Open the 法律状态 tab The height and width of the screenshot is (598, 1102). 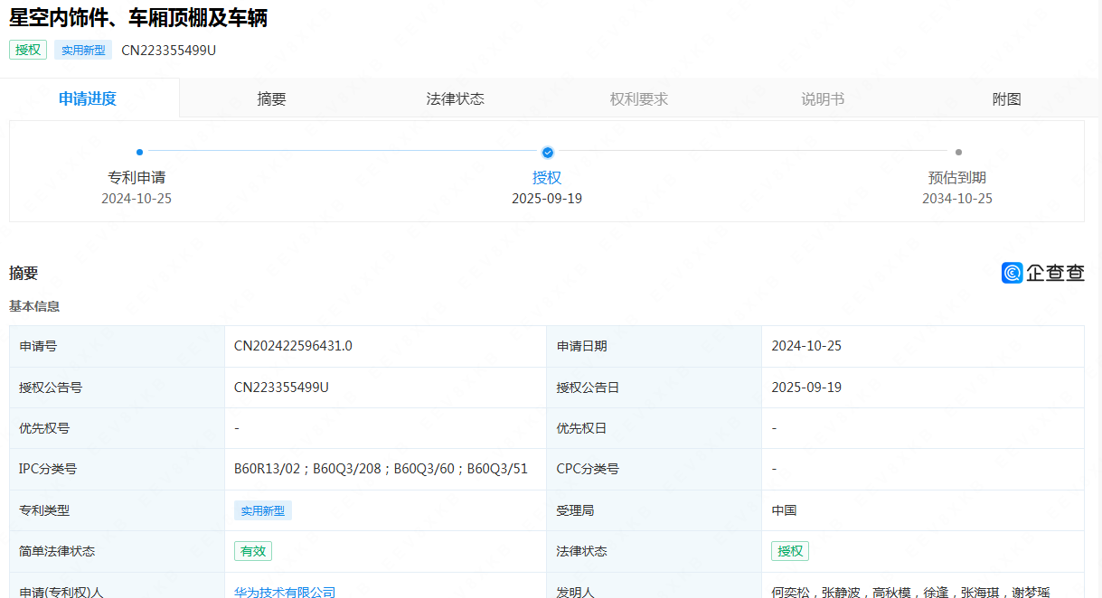[455, 99]
